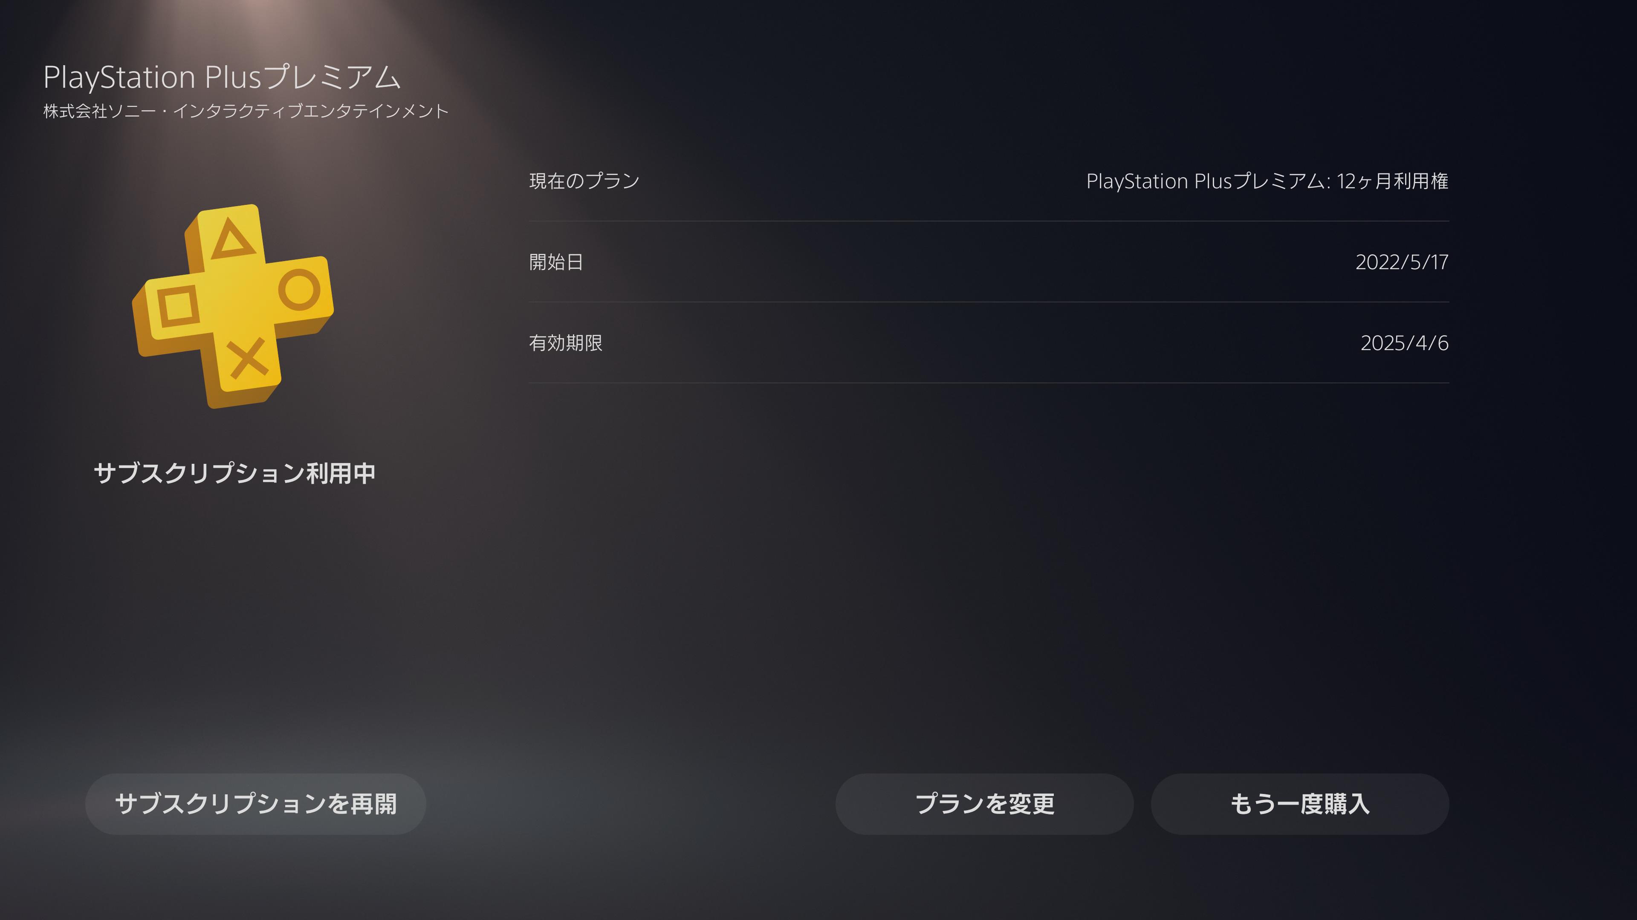Screen dimensions: 1637x920
Task: Click the gold PlayStation Plus logo
Action: pyautogui.click(x=233, y=306)
